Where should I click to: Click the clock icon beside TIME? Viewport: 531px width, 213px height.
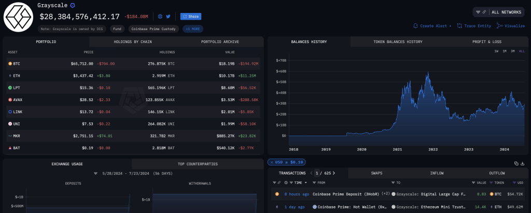point(286,182)
